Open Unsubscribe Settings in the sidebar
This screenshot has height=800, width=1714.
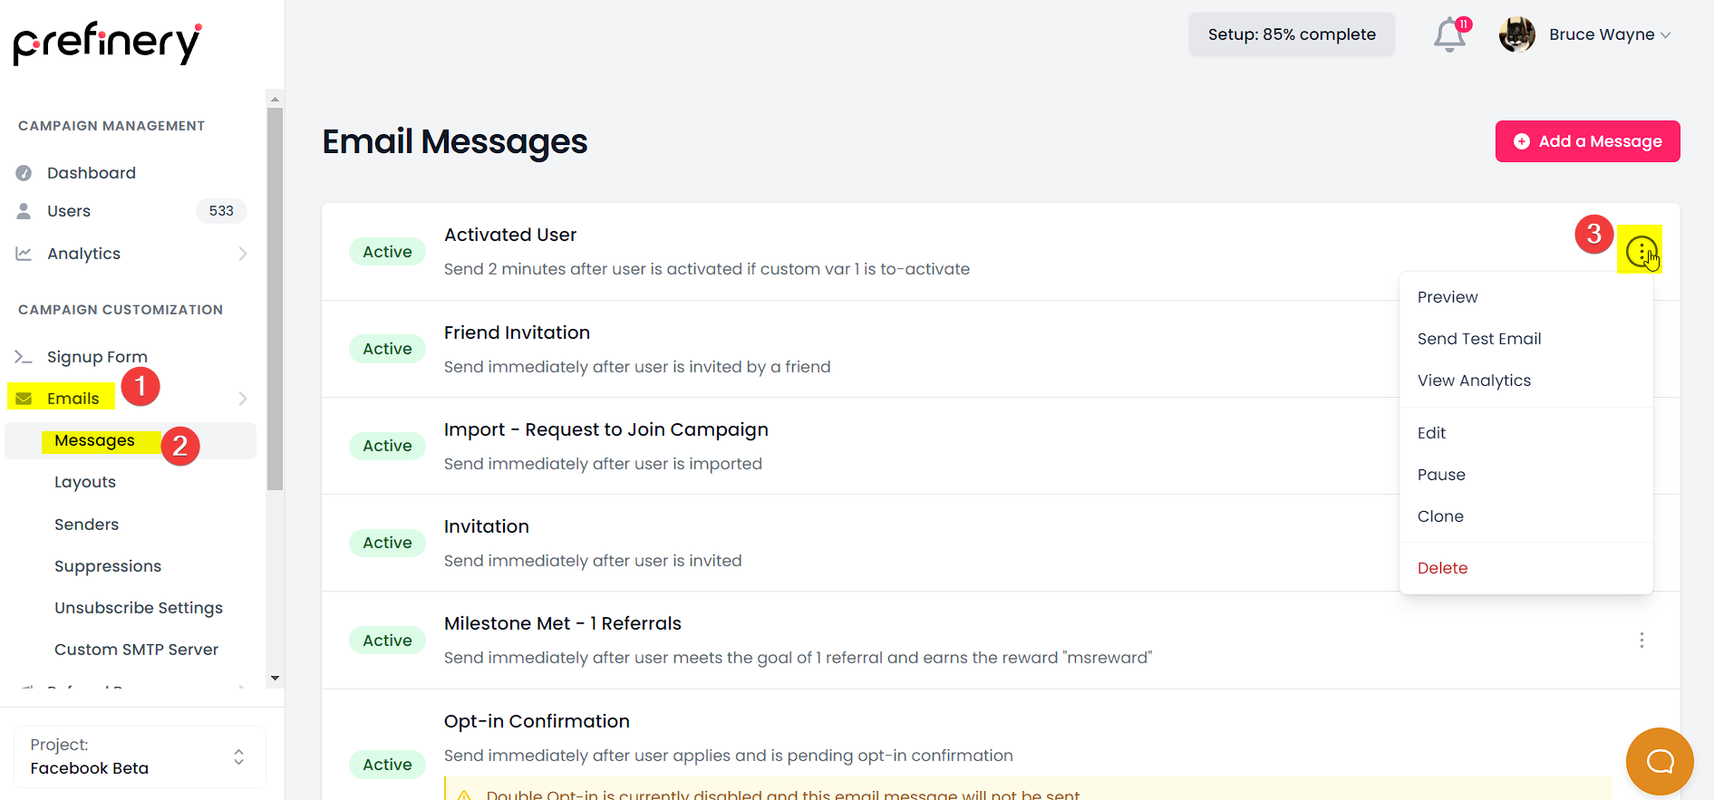click(x=139, y=608)
